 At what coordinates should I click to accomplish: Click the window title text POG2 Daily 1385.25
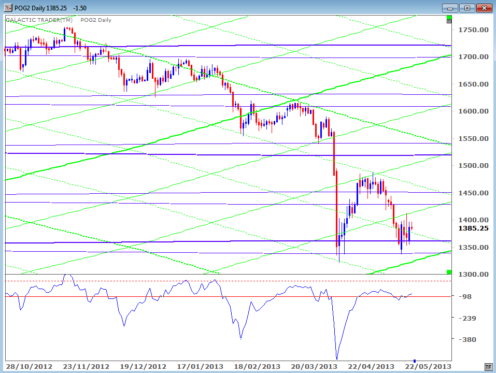(x=40, y=8)
